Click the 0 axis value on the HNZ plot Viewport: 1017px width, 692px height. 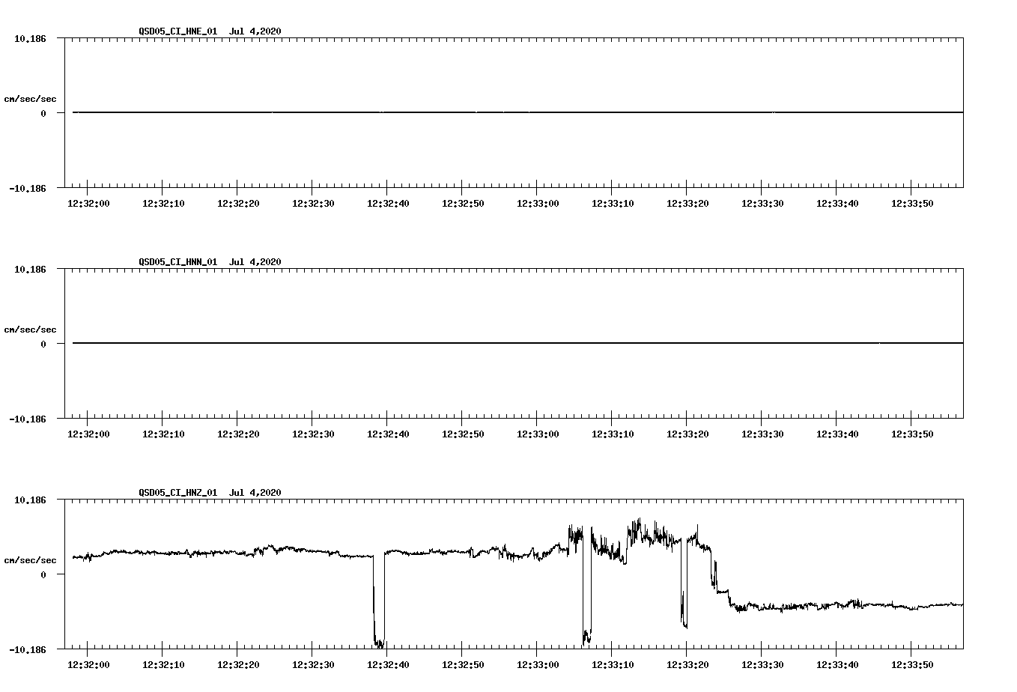[43, 574]
